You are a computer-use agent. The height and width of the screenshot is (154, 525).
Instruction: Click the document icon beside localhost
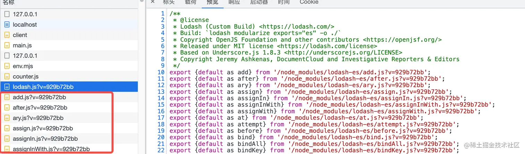[7, 25]
